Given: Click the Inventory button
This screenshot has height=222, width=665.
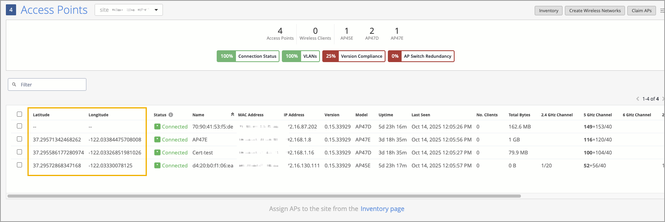Looking at the screenshot, I should 548,11.
